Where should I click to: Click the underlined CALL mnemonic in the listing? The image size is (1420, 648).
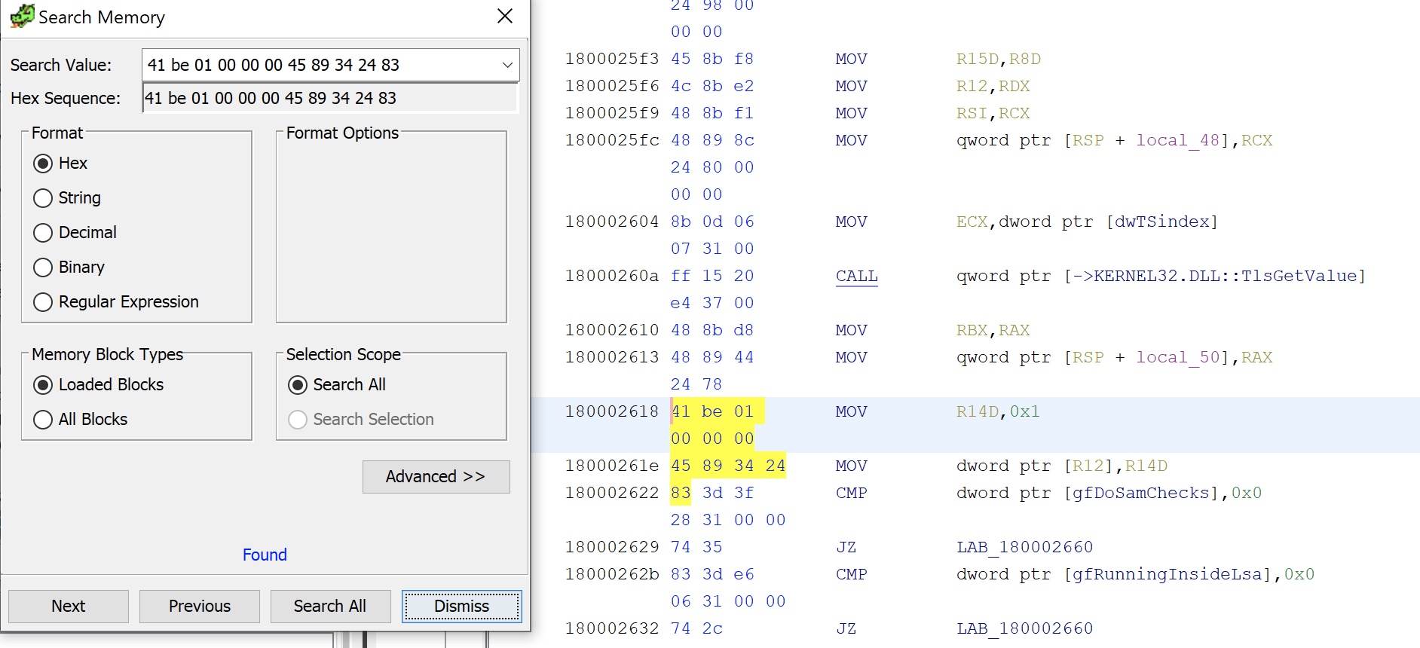point(857,277)
